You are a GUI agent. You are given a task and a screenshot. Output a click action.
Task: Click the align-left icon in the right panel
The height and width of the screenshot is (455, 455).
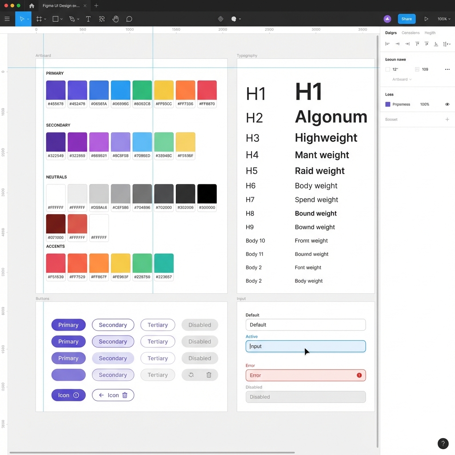387,43
